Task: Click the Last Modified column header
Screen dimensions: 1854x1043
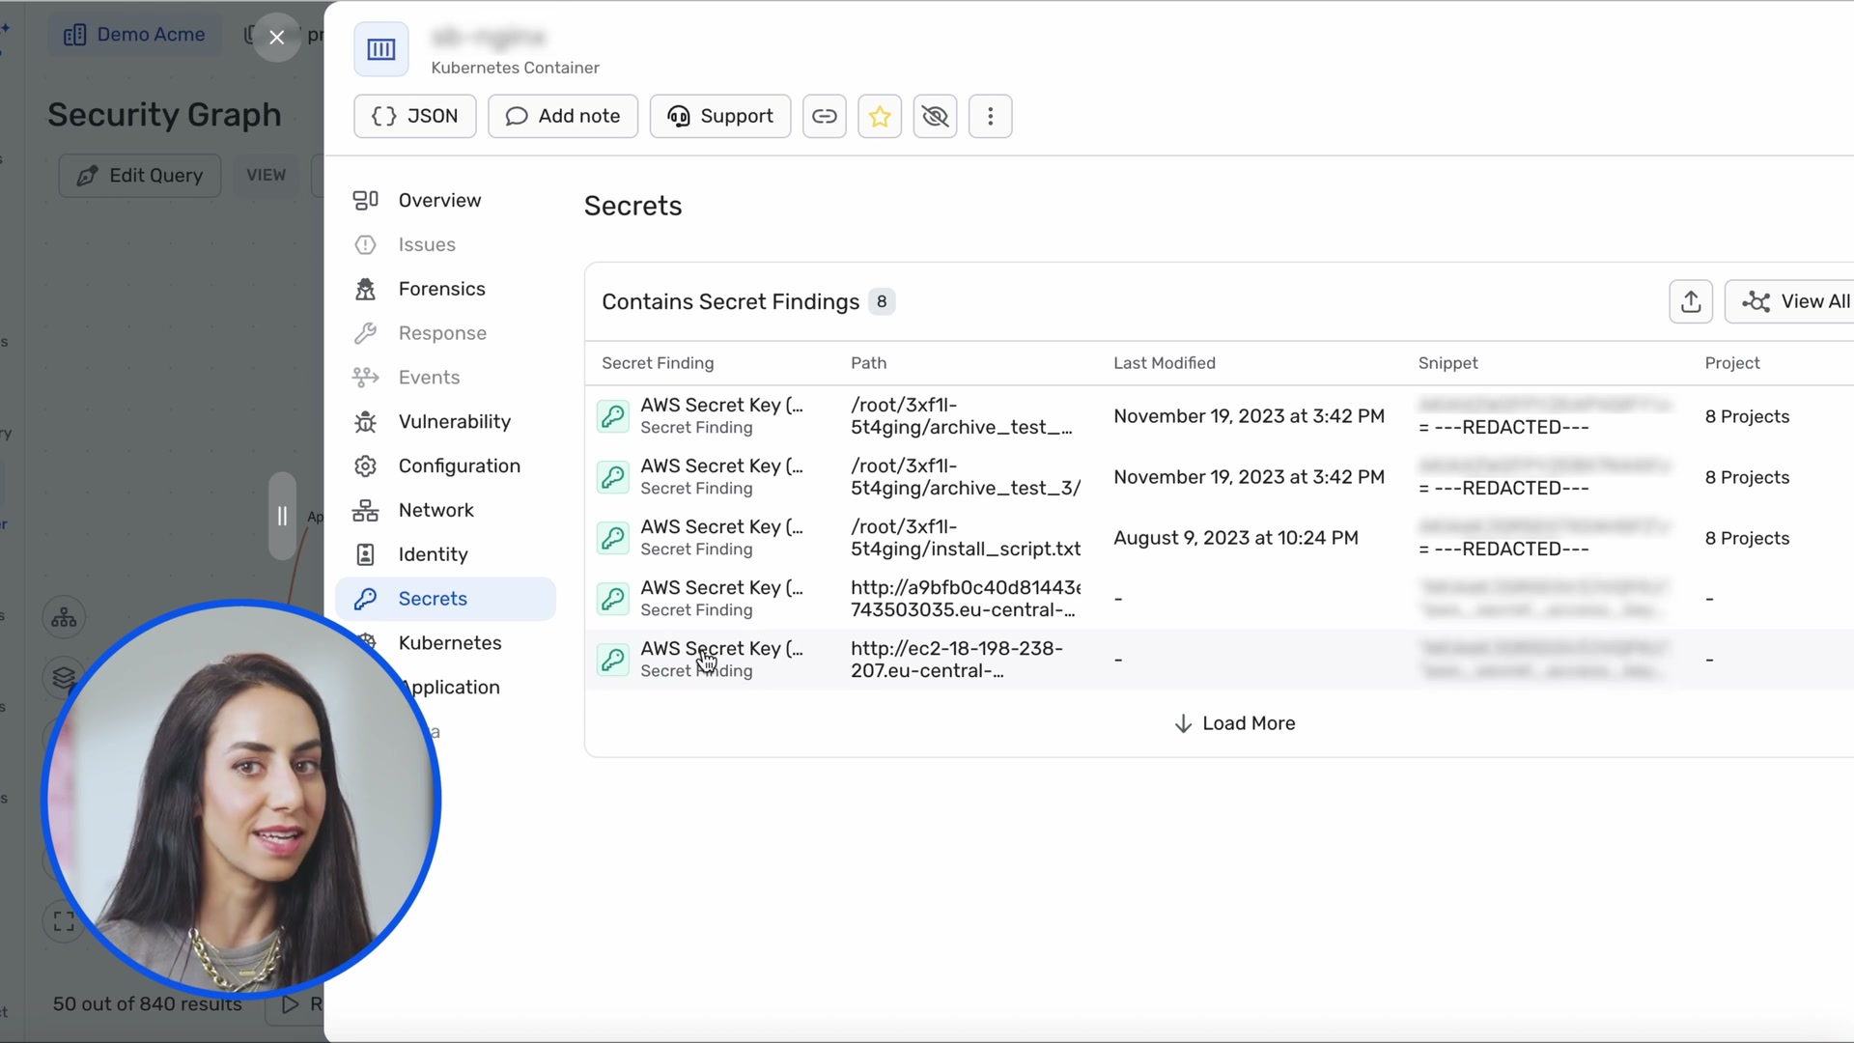Action: [x=1164, y=363]
